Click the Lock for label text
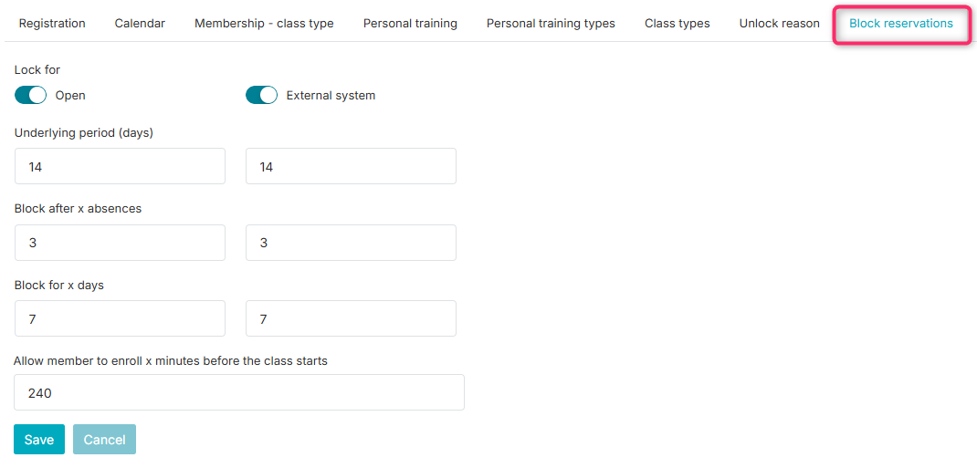Image resolution: width=977 pixels, height=468 pixels. coord(37,70)
